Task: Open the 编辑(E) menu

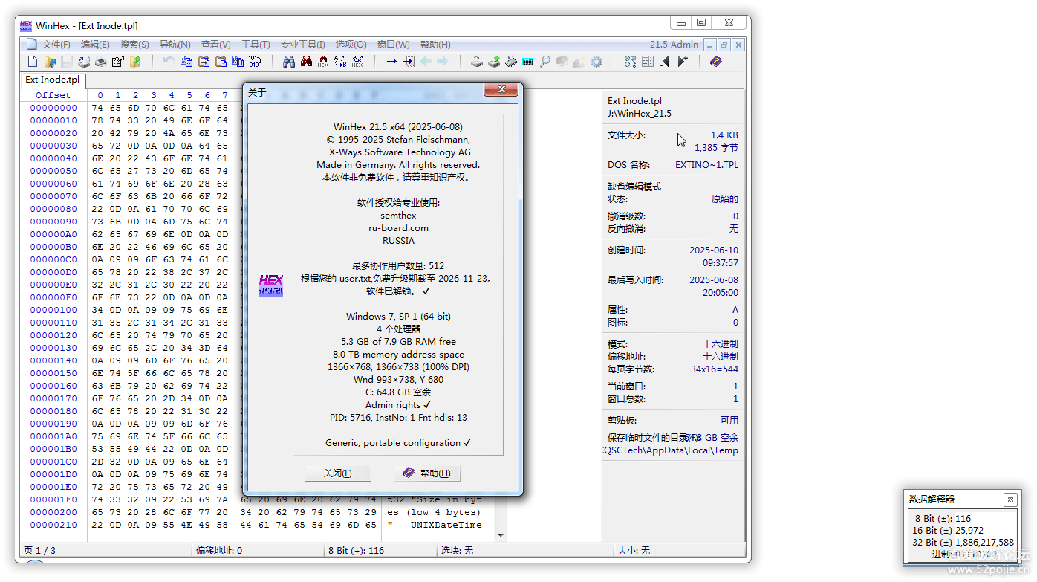Action: (95, 45)
